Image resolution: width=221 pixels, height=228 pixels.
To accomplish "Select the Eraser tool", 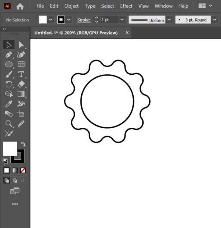I will 21,84.
